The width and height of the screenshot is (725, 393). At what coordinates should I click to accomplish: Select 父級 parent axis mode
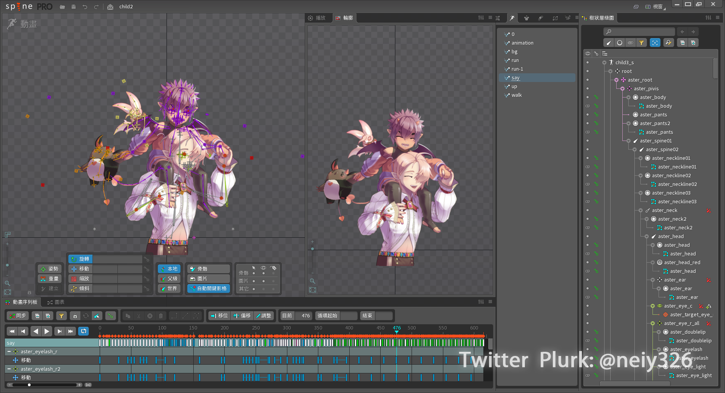click(x=169, y=279)
